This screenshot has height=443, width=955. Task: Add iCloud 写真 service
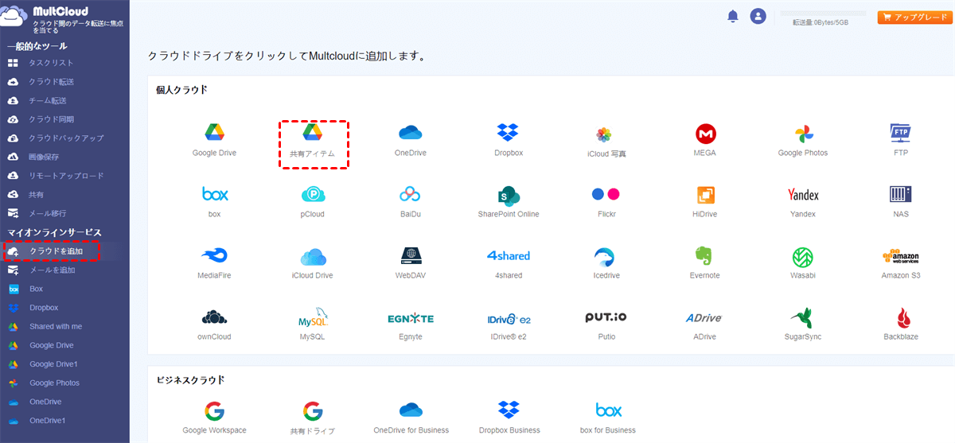(606, 134)
